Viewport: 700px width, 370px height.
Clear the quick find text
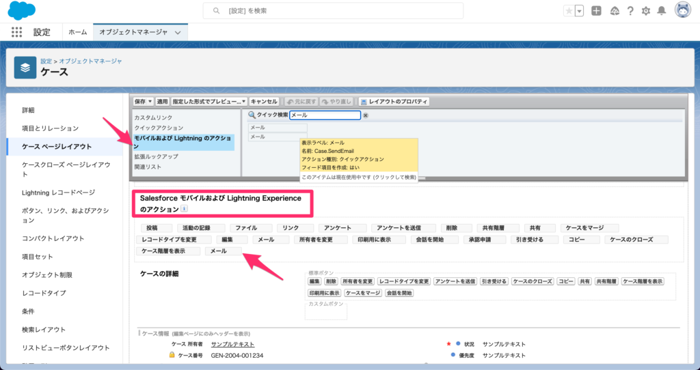(x=365, y=115)
